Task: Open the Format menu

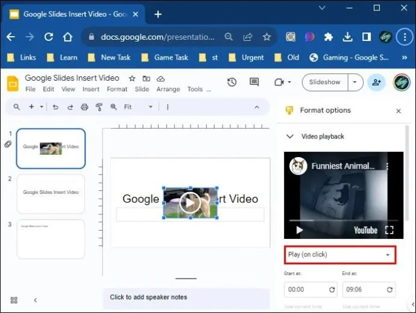Action: 117,89
